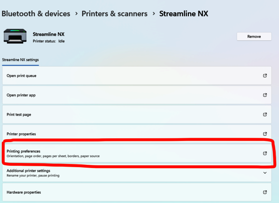This screenshot has width=279, height=203.
Task: Select the Streamline NX settings tab
Action: 20,60
